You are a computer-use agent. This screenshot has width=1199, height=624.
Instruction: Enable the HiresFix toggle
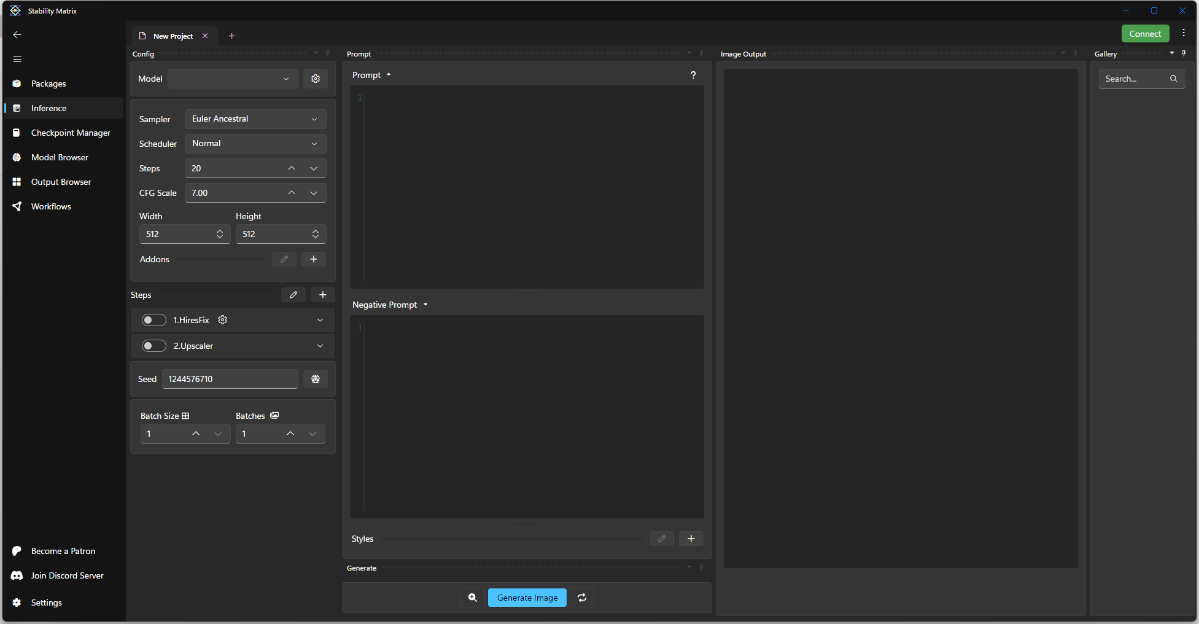[154, 320]
